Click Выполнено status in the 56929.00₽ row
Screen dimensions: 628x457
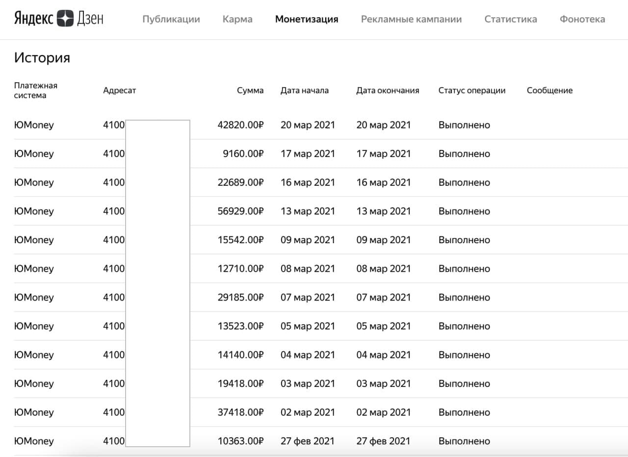coord(464,211)
